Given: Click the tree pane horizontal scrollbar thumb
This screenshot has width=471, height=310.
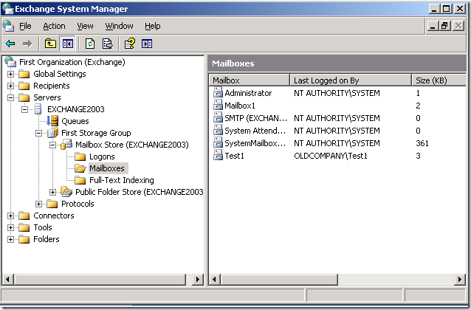Looking at the screenshot, I should (x=100, y=279).
